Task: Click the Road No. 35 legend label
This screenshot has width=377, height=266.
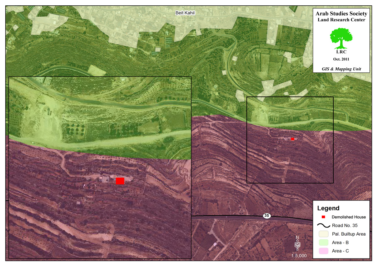Action: click(344, 225)
